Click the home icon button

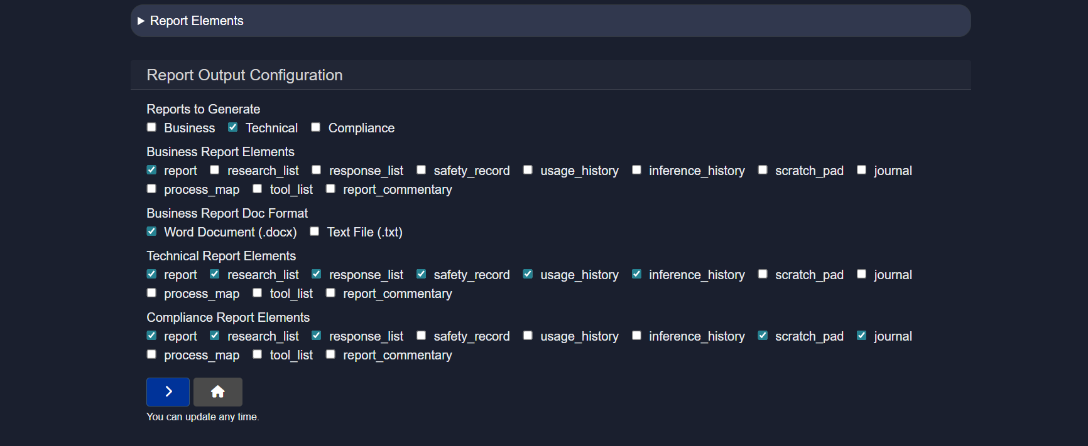coord(217,392)
